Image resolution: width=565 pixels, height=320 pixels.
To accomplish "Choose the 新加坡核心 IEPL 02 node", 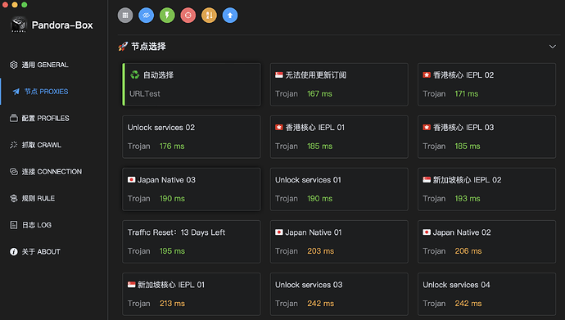I will point(487,189).
